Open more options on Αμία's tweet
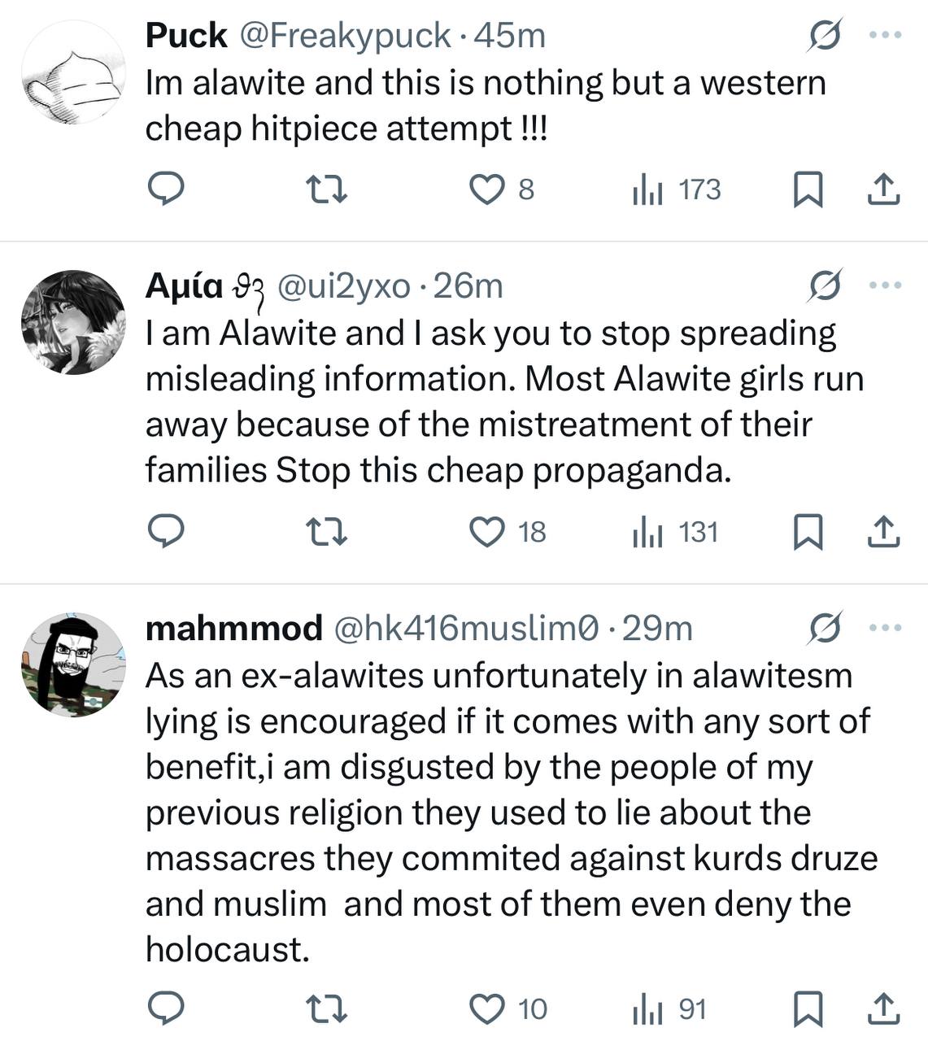928x1041 pixels. (x=885, y=285)
